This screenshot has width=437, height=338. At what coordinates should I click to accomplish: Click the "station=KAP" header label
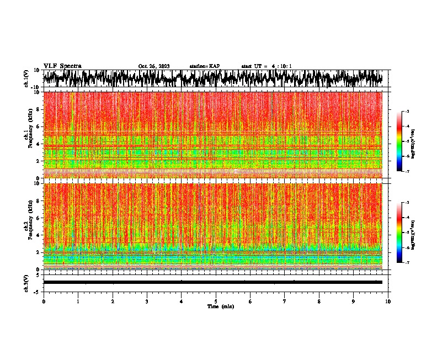205,66
